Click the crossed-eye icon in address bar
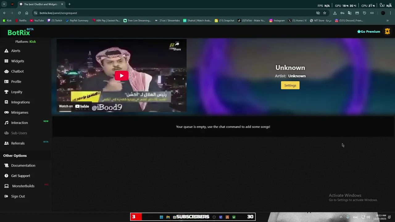The width and height of the screenshot is (395, 222). point(318,13)
